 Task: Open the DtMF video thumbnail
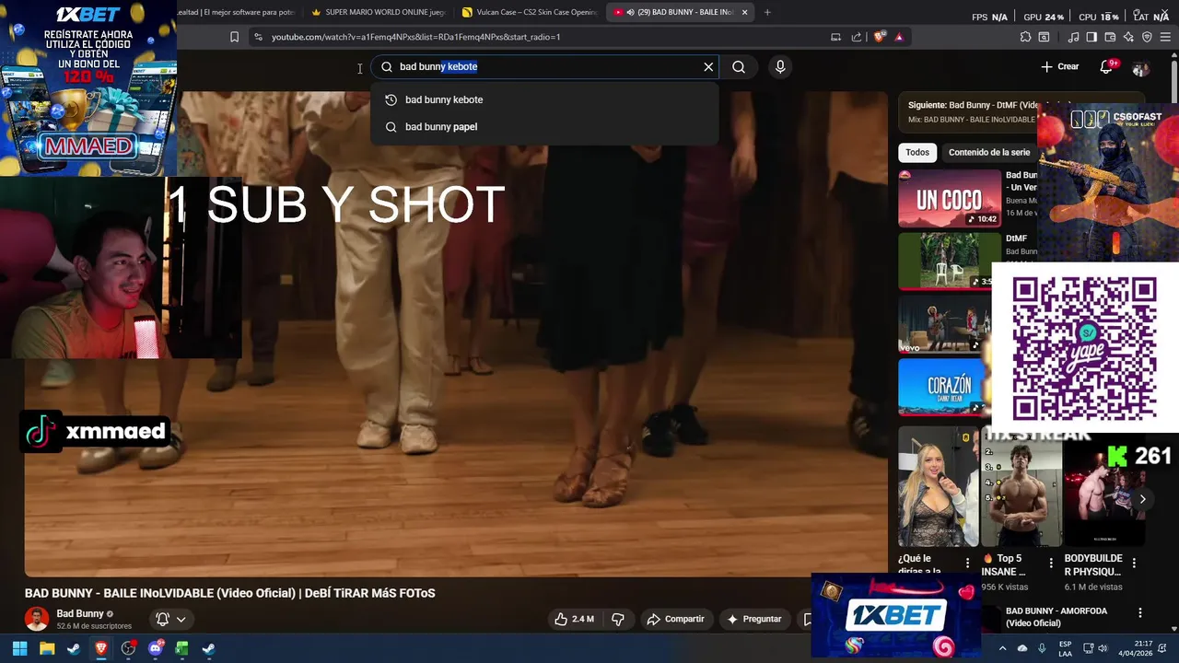tap(949, 261)
